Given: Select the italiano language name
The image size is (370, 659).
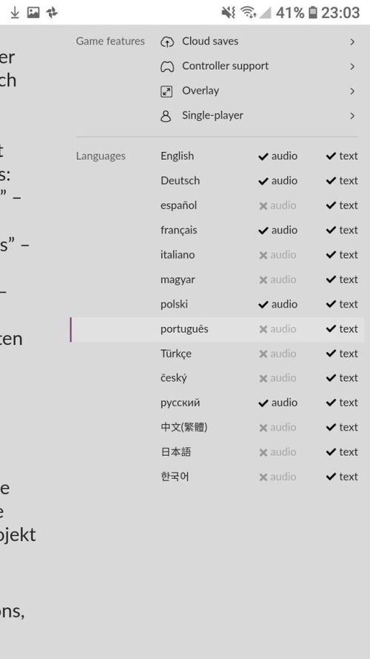Looking at the screenshot, I should (x=178, y=255).
